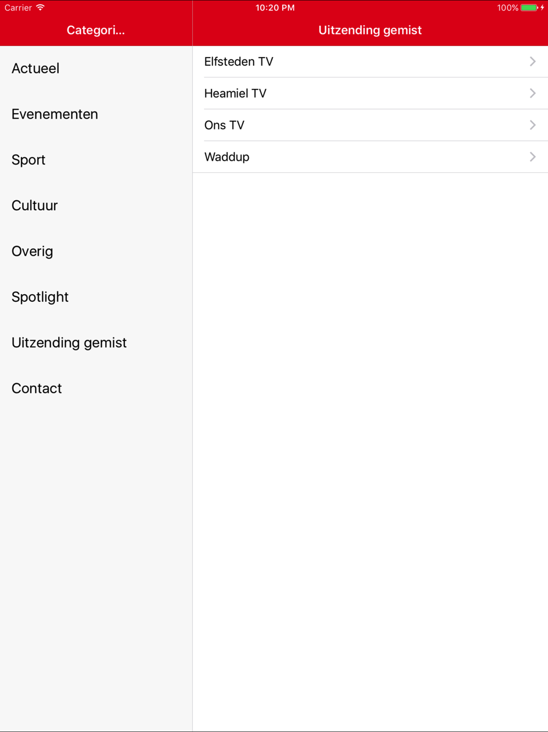548x732 pixels.
Task: Tap the chevron beside Ons TV
Action: coord(533,125)
